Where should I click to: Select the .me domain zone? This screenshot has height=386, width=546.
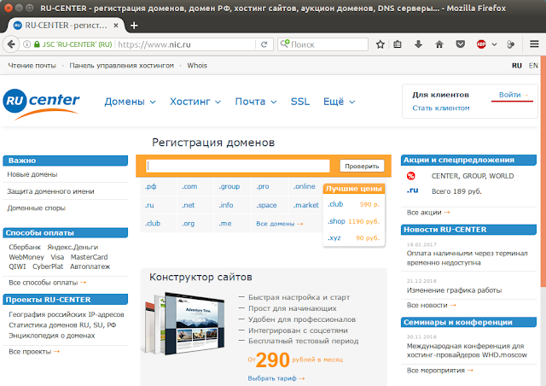[225, 224]
